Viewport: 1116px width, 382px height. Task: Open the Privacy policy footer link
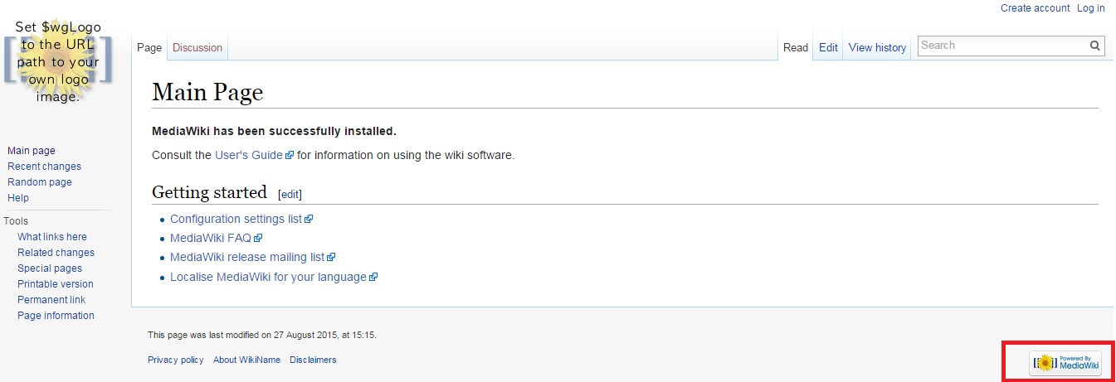point(175,360)
